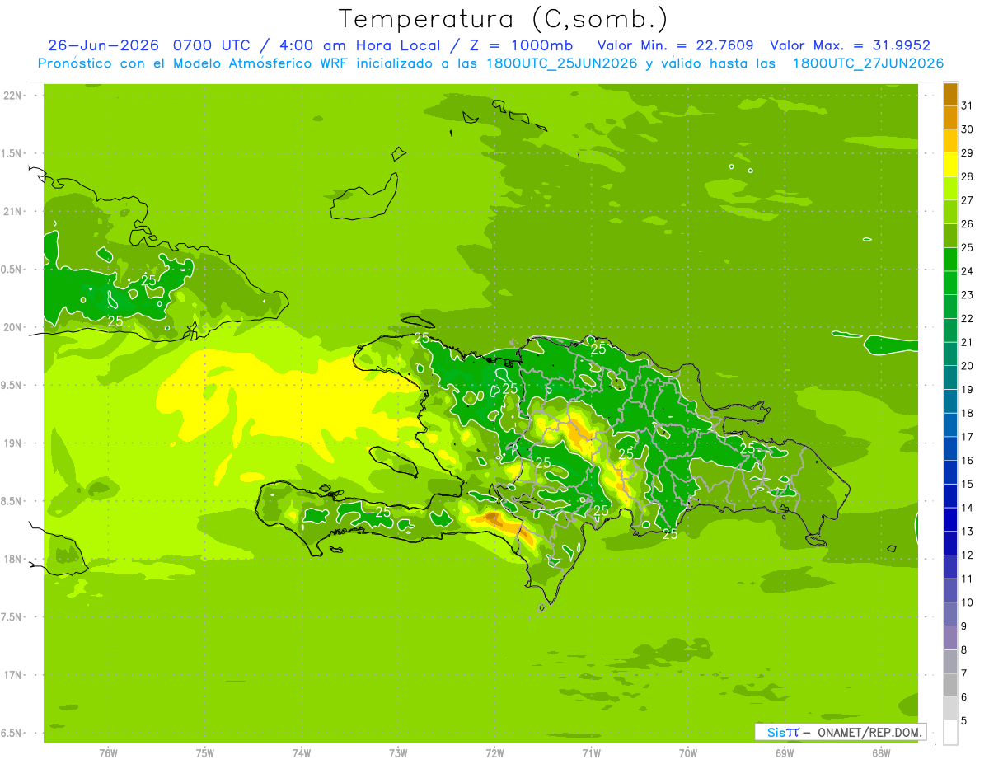The image size is (989, 764).
Task: Click the "7.5N" latitude axis label
Action: (12, 617)
